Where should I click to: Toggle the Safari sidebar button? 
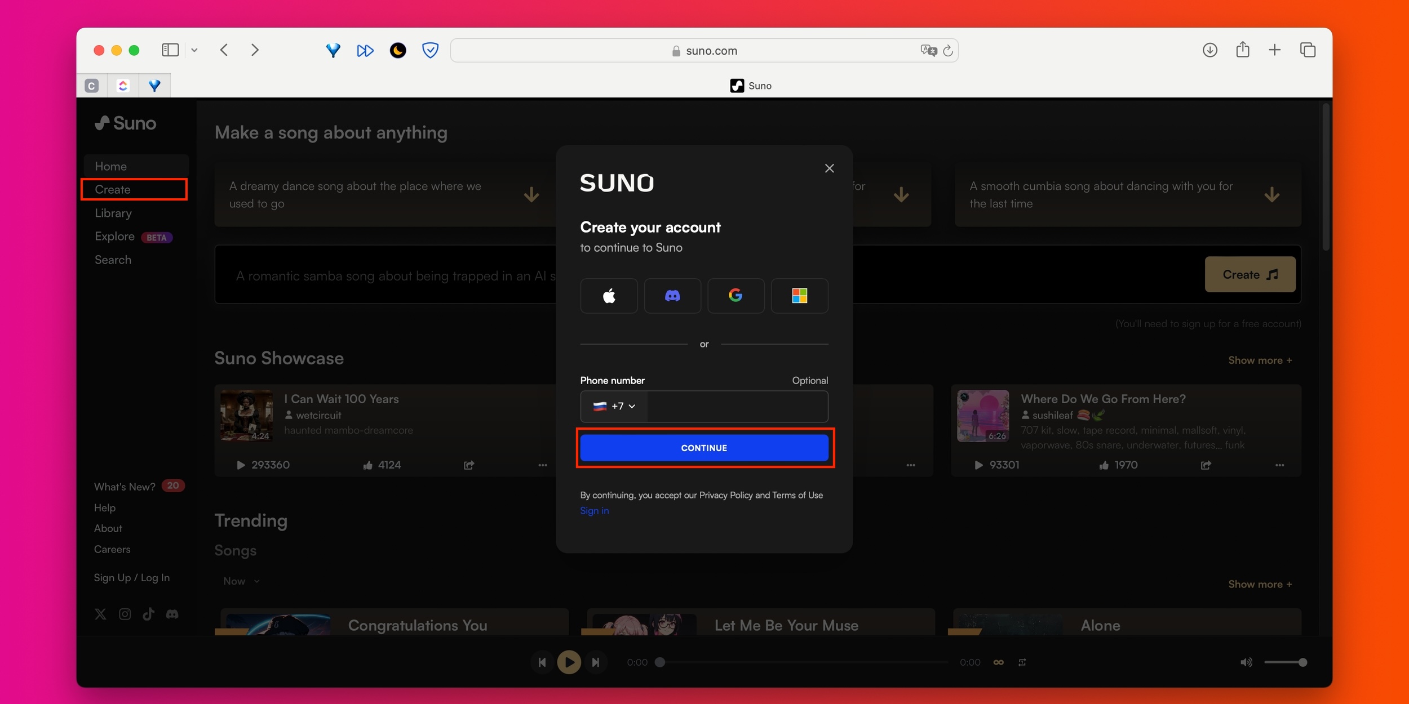click(x=170, y=50)
